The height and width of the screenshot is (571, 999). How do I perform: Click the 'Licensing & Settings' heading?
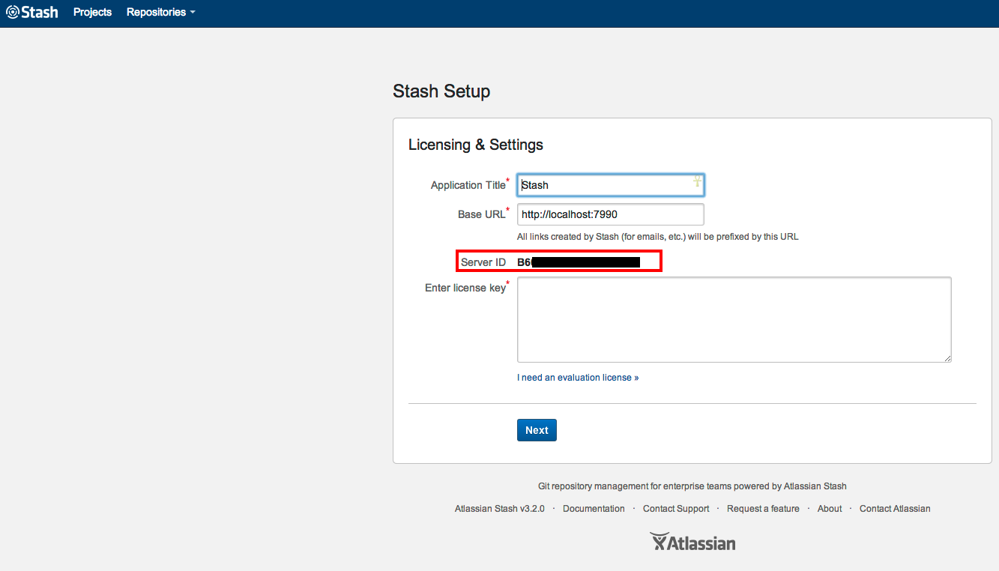point(476,145)
